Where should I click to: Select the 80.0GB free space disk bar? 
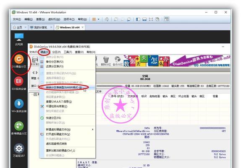(x=163, y=78)
